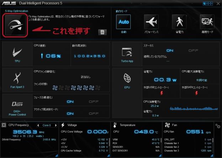Image resolution: width=222 pixels, height=158 pixels.
Task: Close the Dual Intelligent Processors window
Action: pyautogui.click(x=218, y=4)
